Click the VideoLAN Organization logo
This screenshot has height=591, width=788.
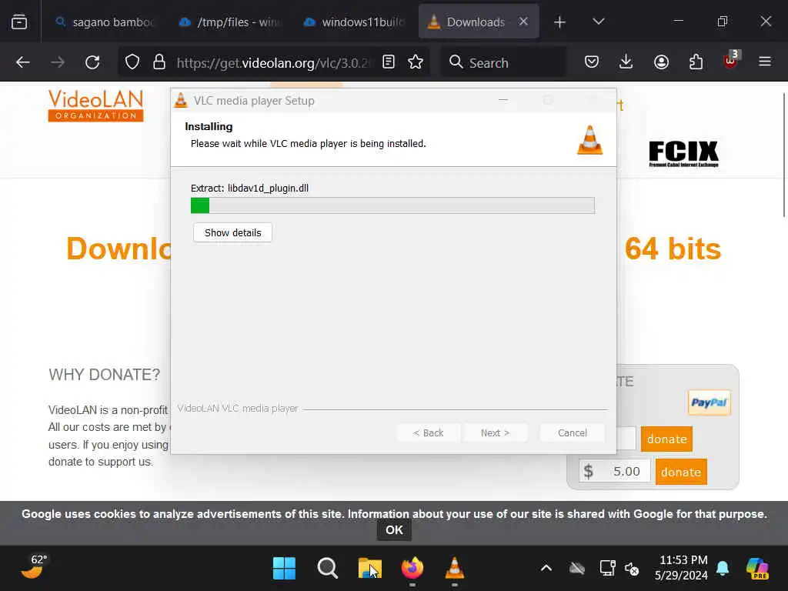click(96, 105)
